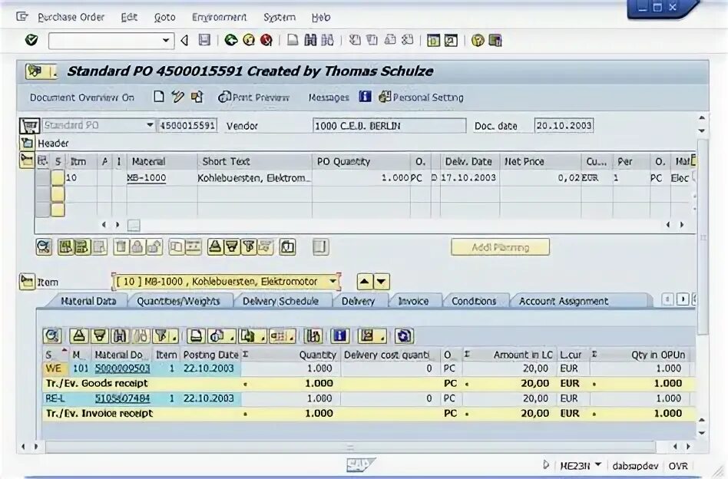Open invoice document 5105607484 link
This screenshot has width=728, height=479.
pyautogui.click(x=122, y=398)
